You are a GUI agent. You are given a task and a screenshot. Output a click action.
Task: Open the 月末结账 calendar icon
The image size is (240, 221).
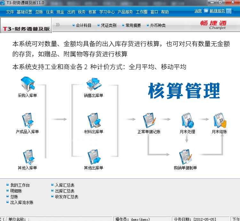(220, 120)
